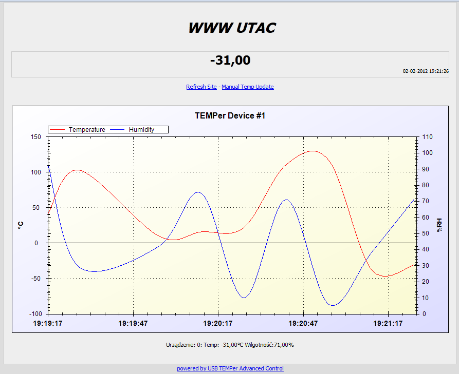Click the %RH right axis label
Screen dimensions: 459x374
click(x=439, y=225)
